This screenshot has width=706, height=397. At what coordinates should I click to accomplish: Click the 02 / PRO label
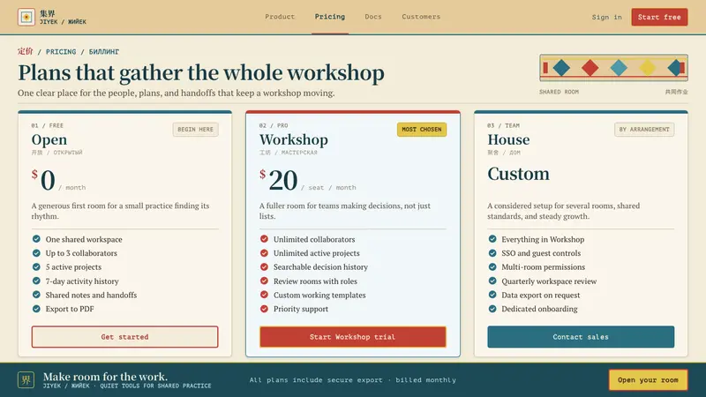tap(274, 125)
